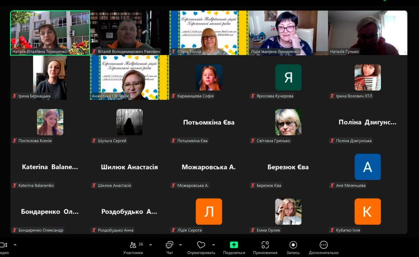Open the Apps icon
Image resolution: width=419 pixels, height=257 pixels.
click(265, 245)
